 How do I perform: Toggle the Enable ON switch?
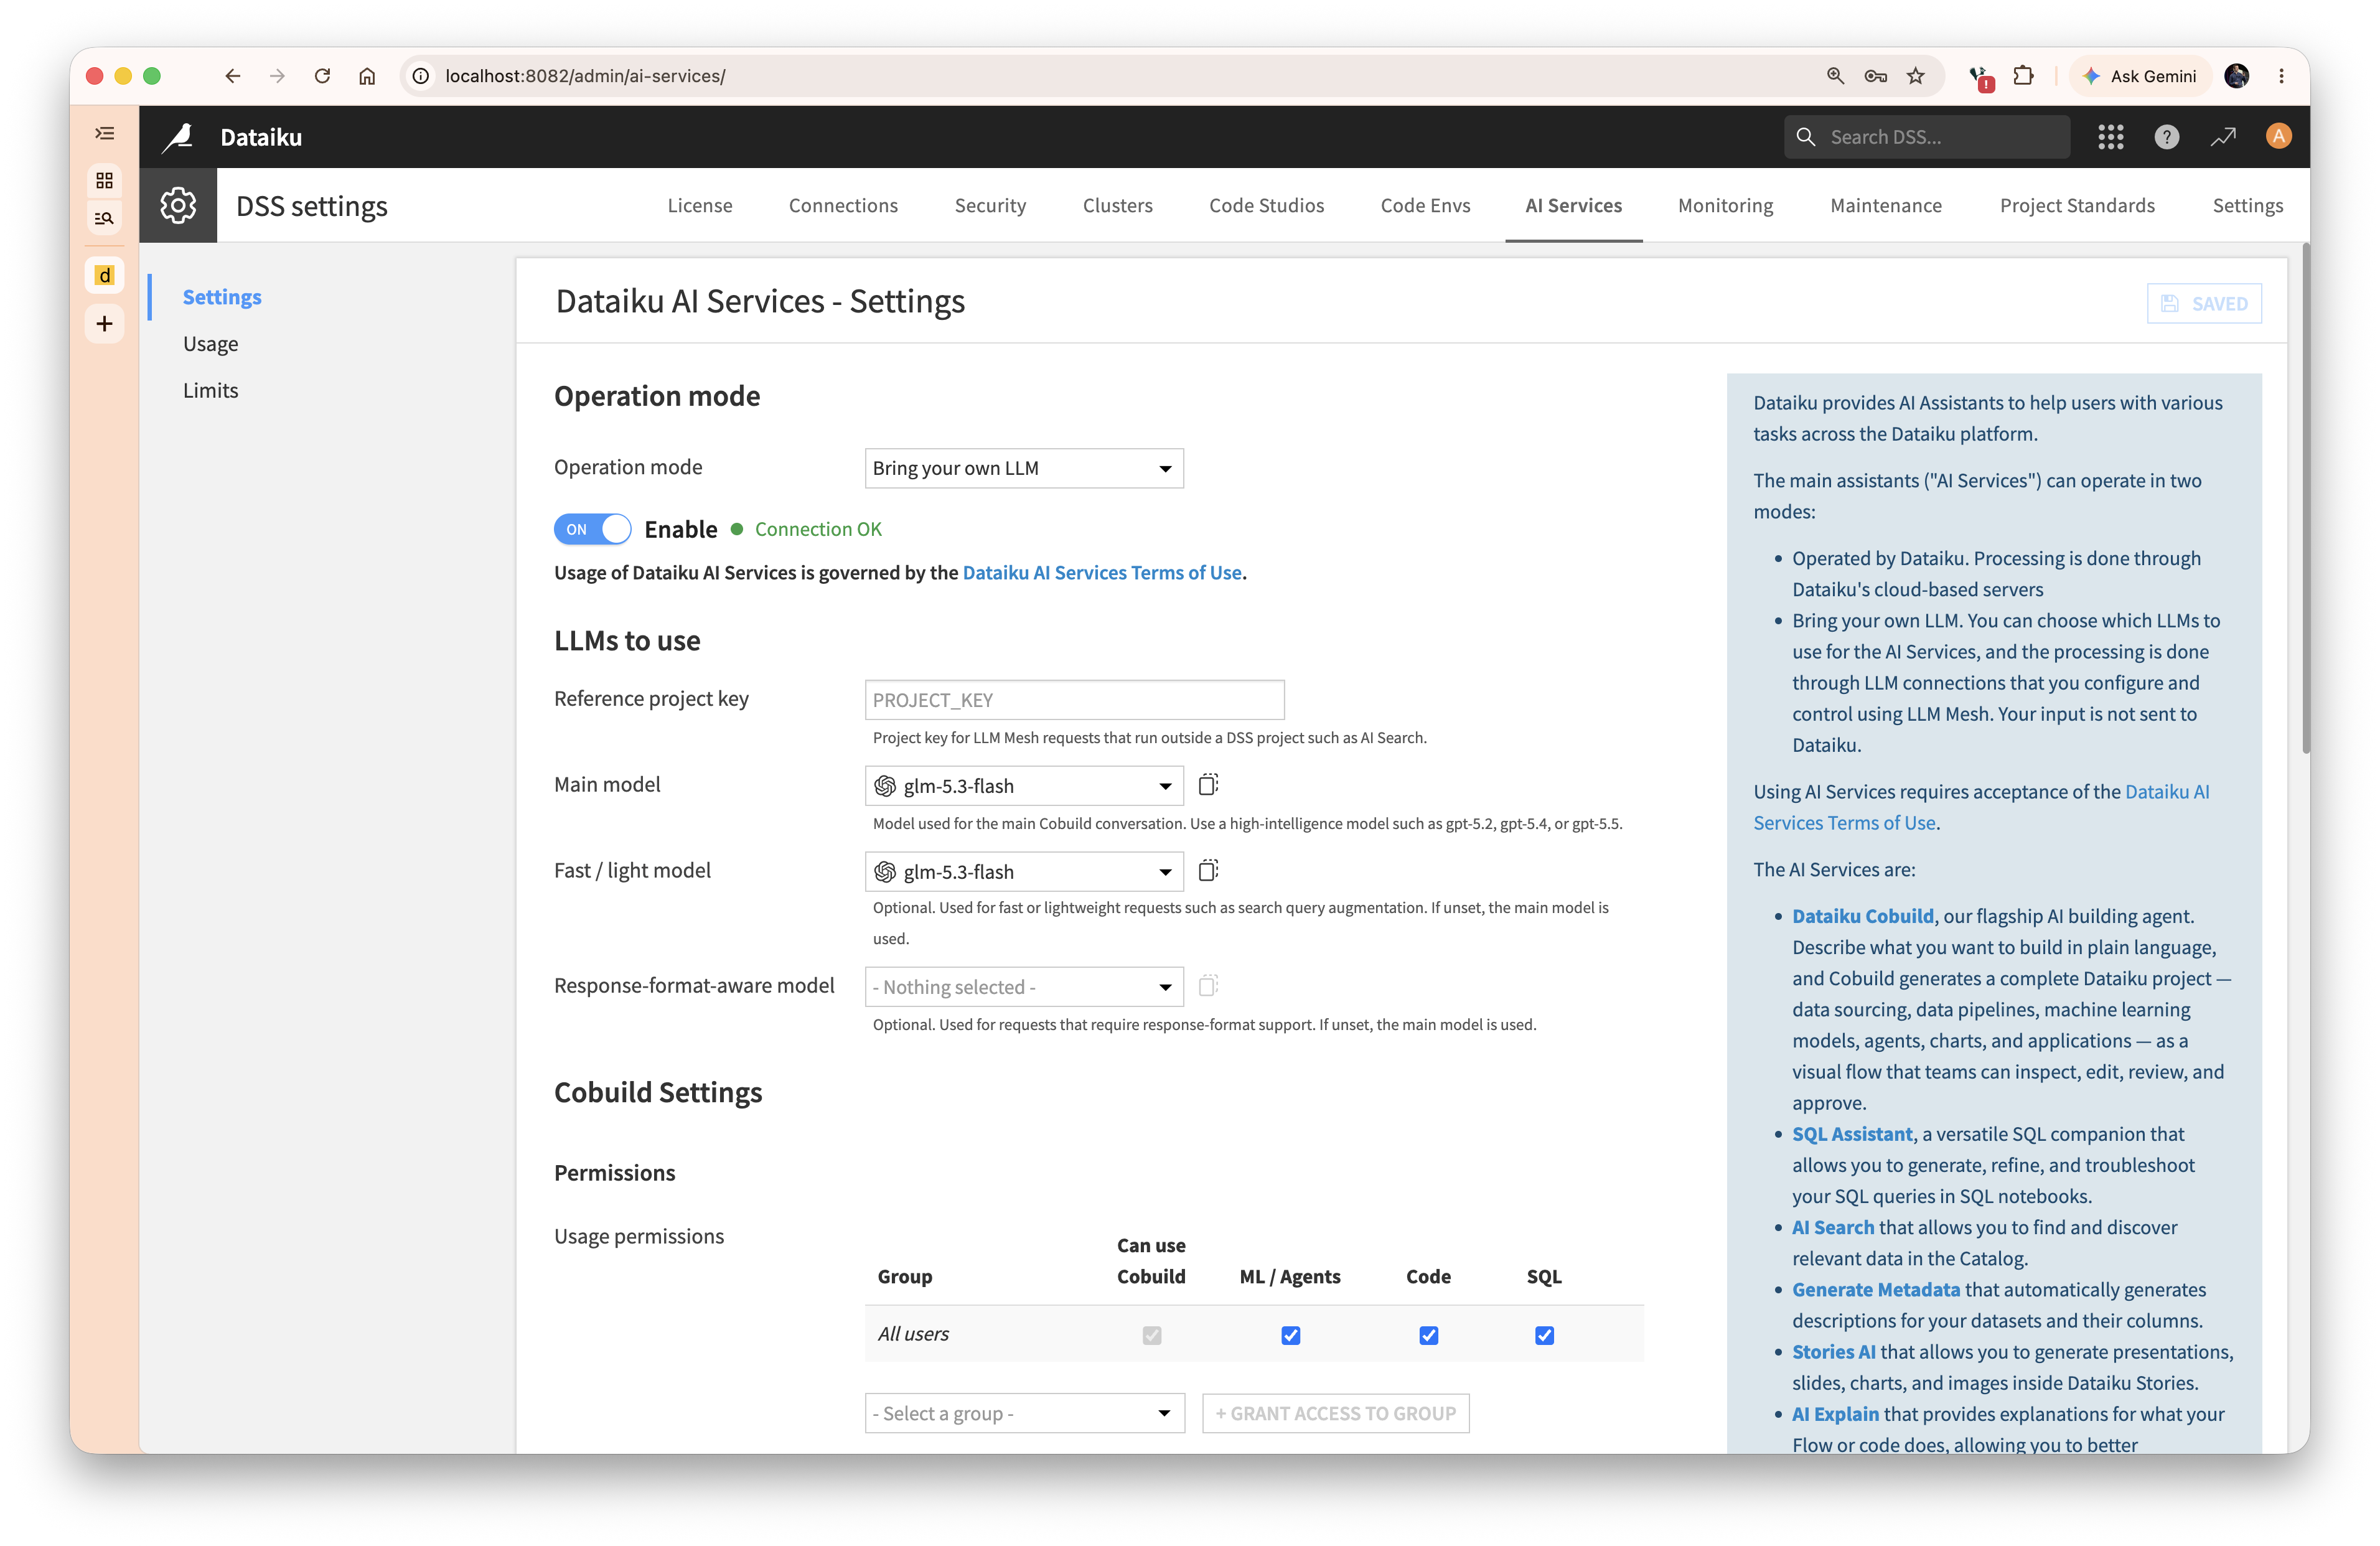[592, 529]
